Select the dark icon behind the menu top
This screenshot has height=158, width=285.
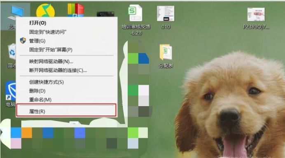(105, 14)
